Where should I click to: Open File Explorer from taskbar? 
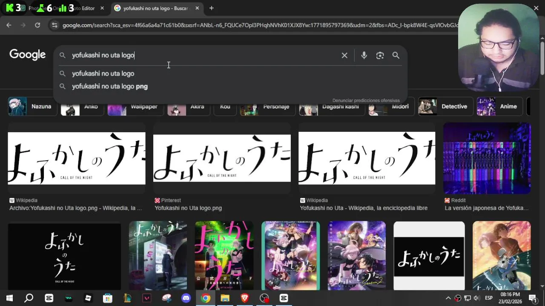pyautogui.click(x=225, y=298)
